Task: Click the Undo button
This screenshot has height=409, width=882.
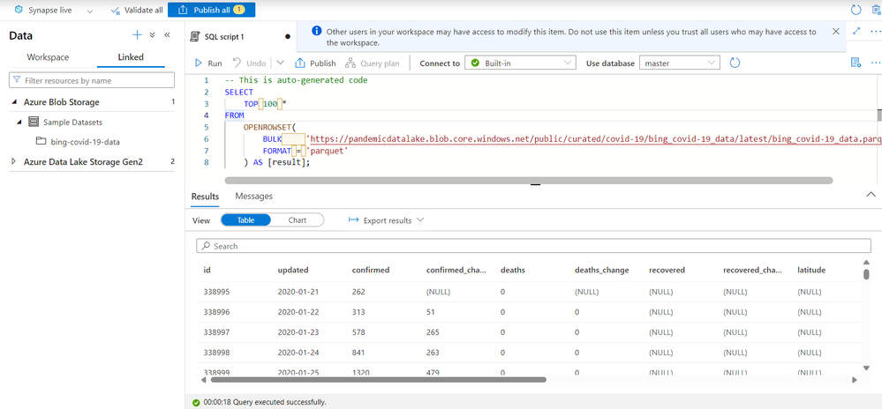Action: [x=249, y=63]
